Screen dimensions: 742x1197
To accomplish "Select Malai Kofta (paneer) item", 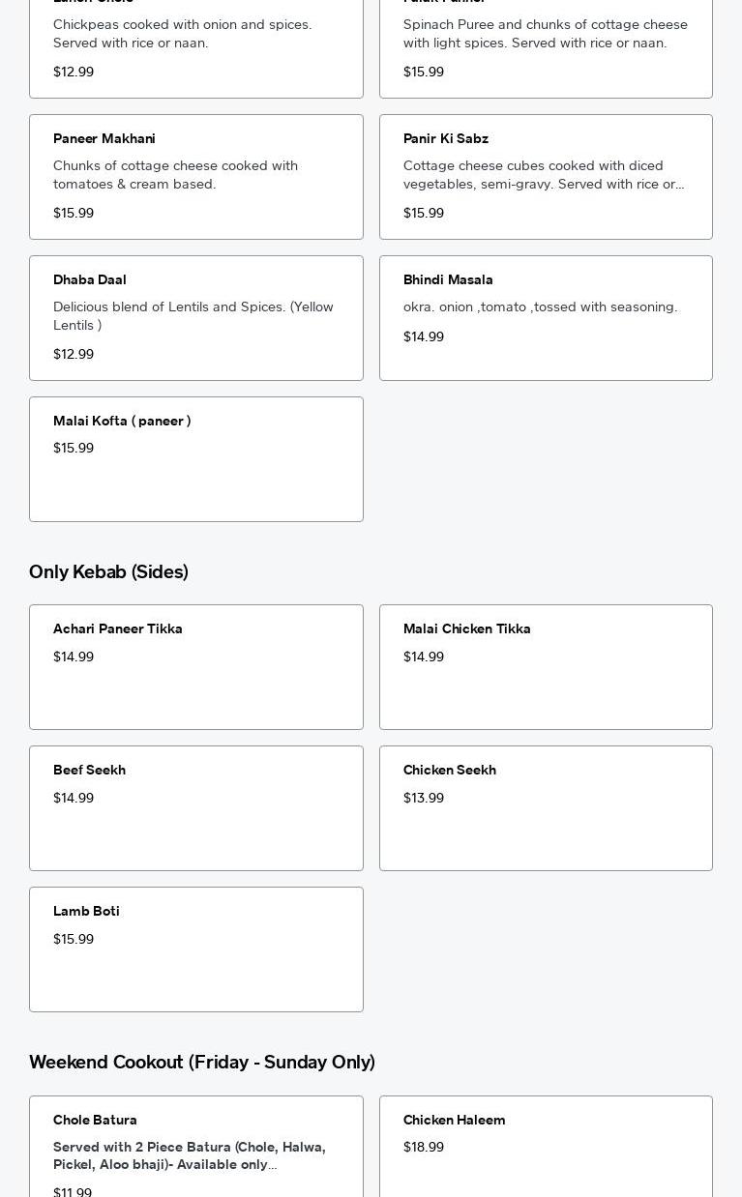I will [195, 459].
